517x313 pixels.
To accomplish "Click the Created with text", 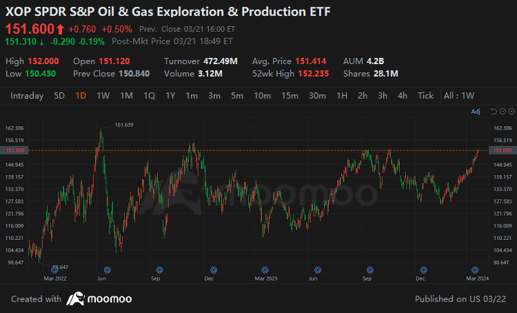I will (37, 299).
